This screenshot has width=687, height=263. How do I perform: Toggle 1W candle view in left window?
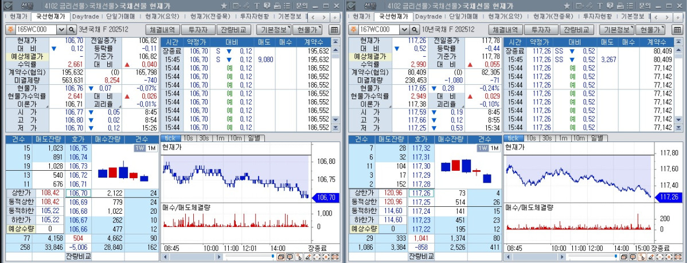point(139,148)
